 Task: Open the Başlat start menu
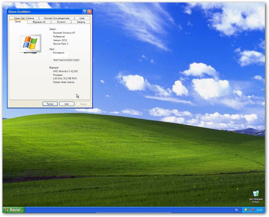point(14,210)
